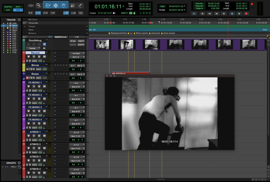Click the Pre-roll button
This screenshot has height=182, width=270.
click(199, 3)
